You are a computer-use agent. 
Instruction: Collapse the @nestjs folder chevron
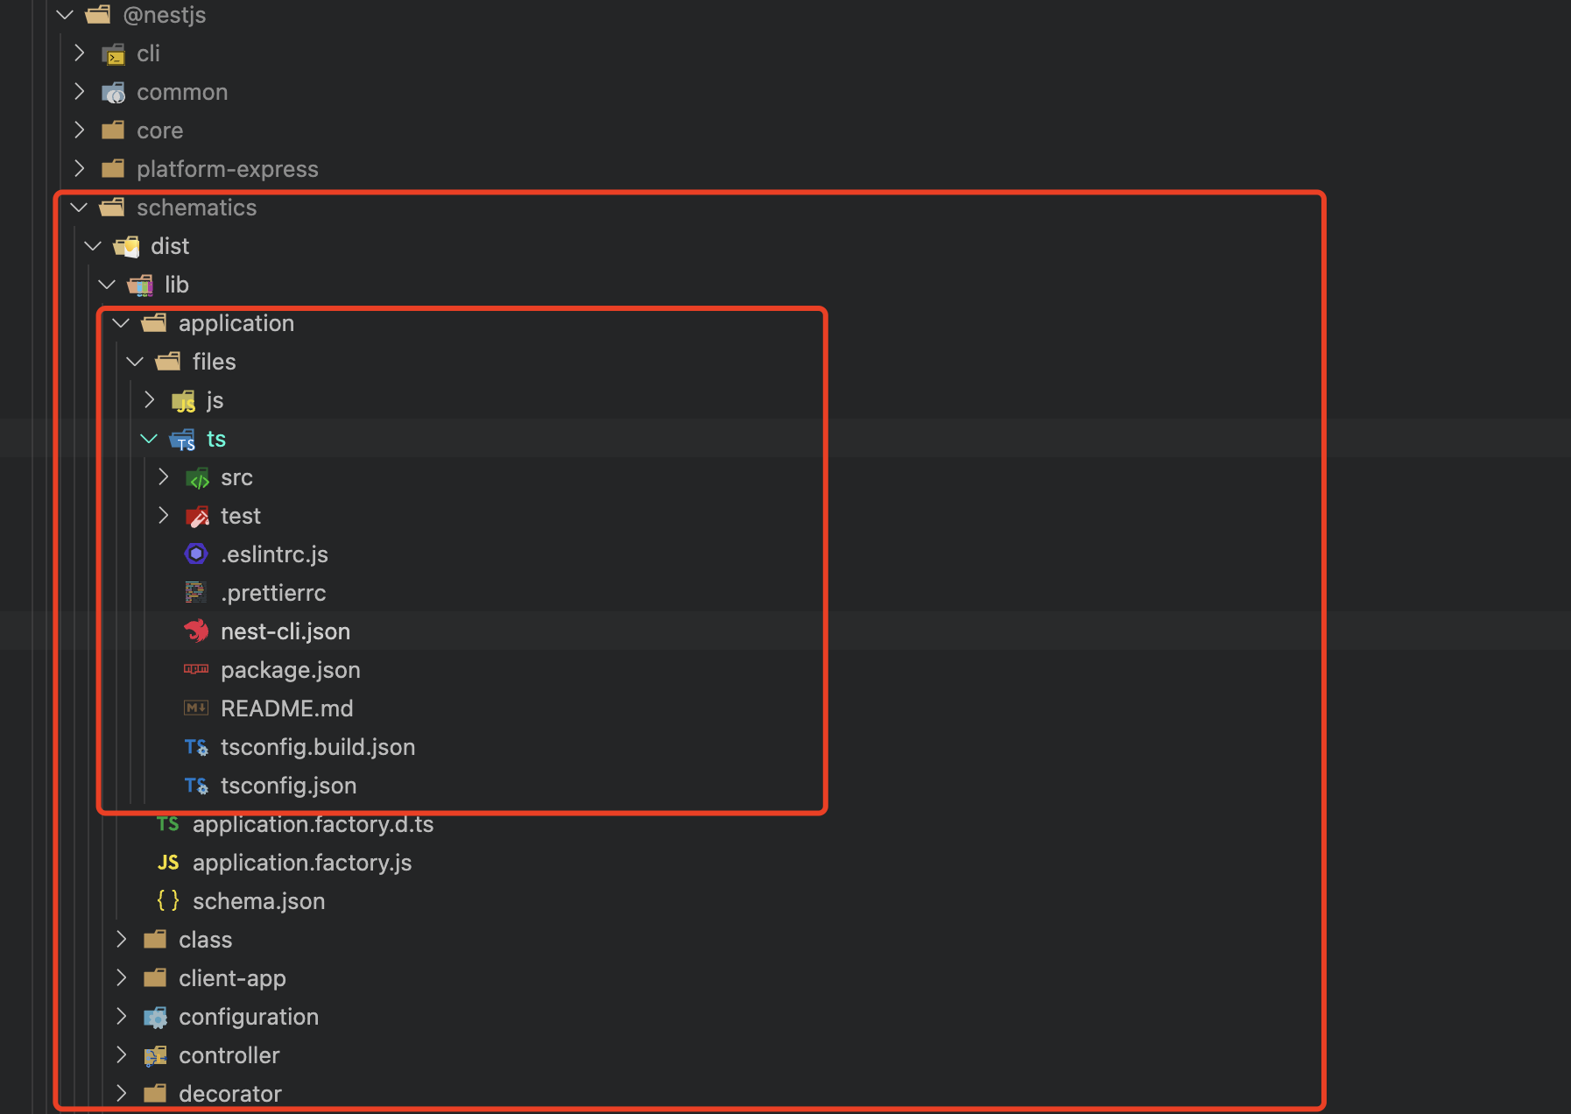[65, 15]
